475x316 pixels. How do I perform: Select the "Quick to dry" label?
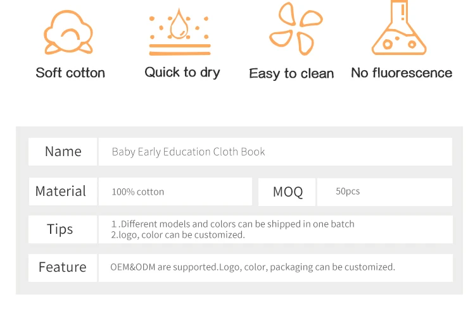[182, 72]
